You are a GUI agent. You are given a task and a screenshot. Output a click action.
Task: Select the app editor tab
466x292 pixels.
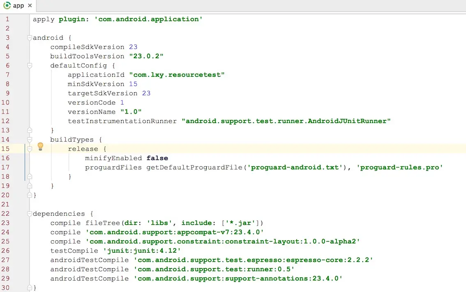(x=18, y=6)
